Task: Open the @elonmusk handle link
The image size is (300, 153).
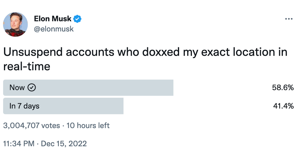Action: click(x=54, y=29)
